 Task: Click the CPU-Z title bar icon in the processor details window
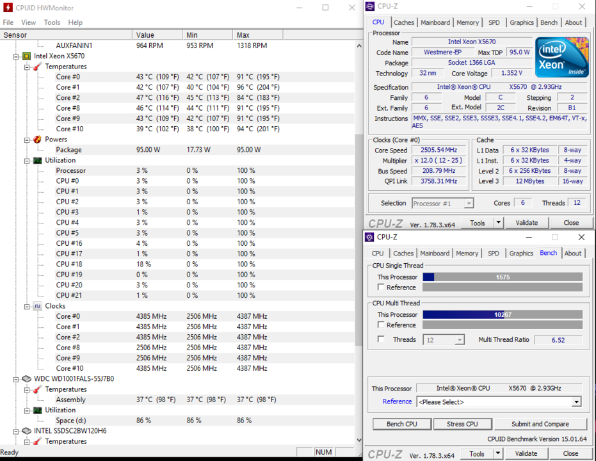coord(370,6)
